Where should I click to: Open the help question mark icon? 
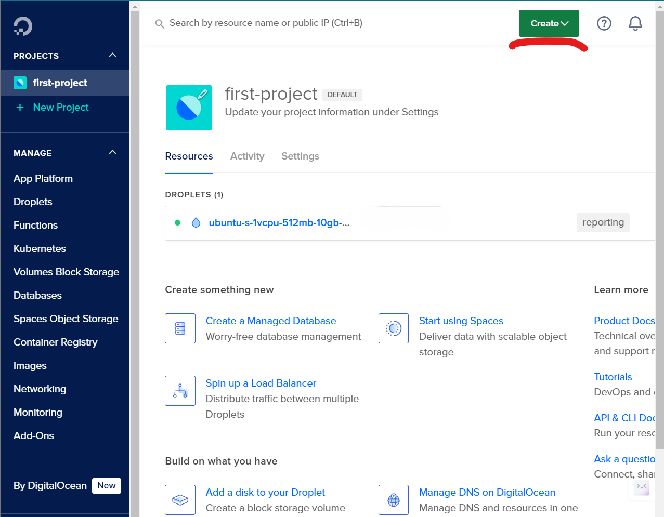coord(604,23)
